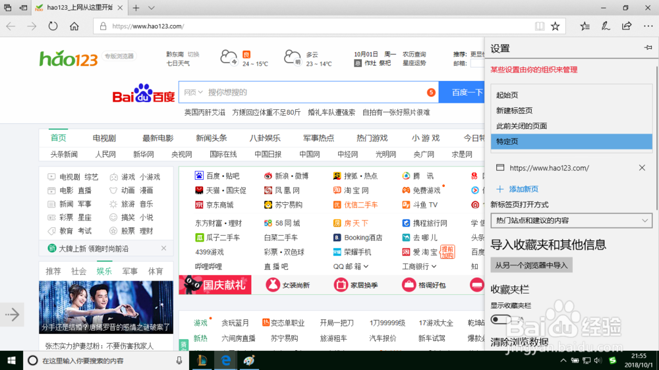
Task: Open the Edge more options ellipsis
Action: (x=648, y=26)
